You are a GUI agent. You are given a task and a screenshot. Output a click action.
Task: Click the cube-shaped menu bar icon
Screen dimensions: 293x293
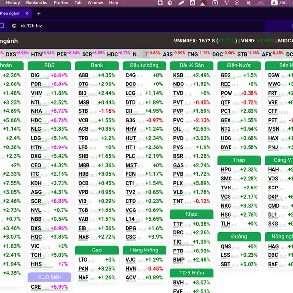pos(170,3)
